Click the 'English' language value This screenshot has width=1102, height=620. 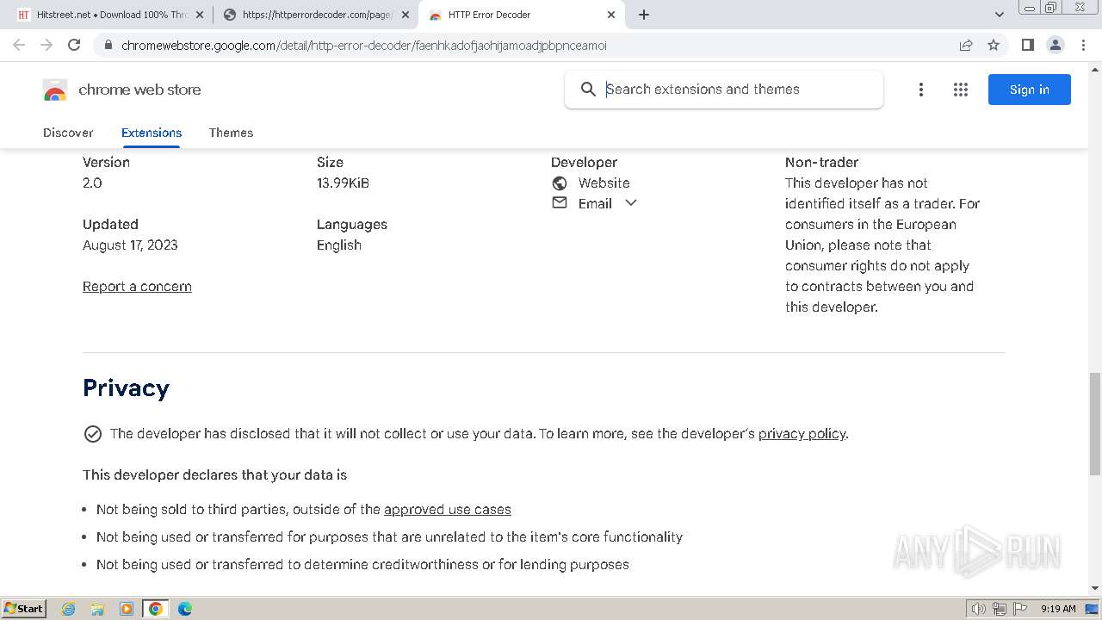339,245
